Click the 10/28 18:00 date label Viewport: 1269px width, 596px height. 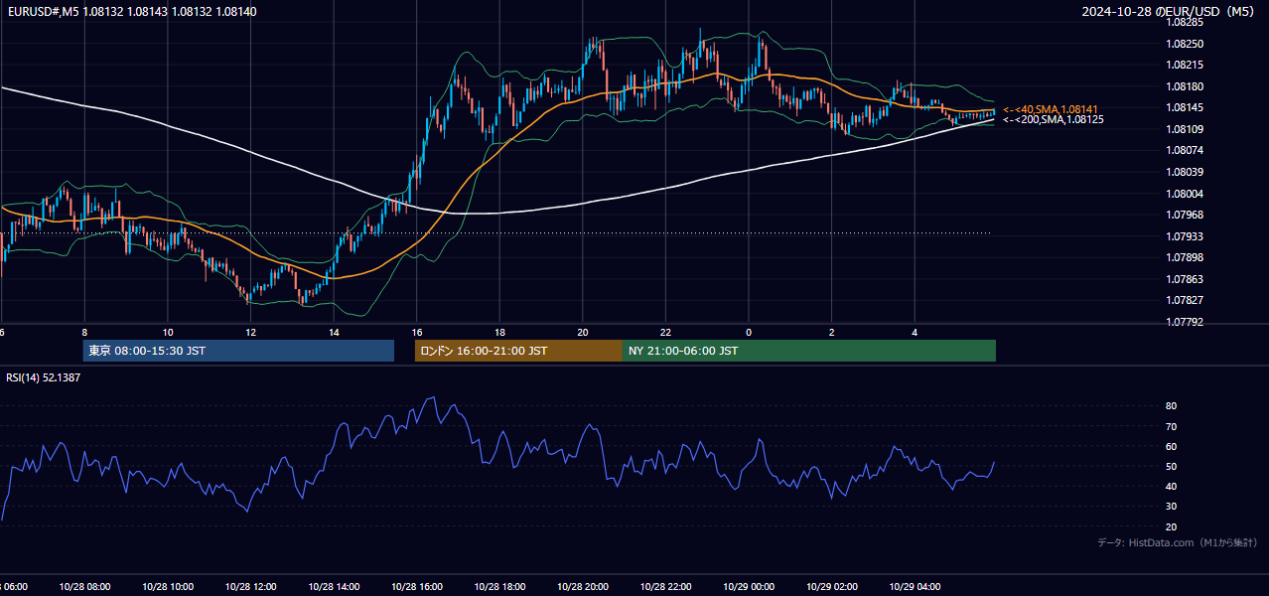(x=499, y=587)
